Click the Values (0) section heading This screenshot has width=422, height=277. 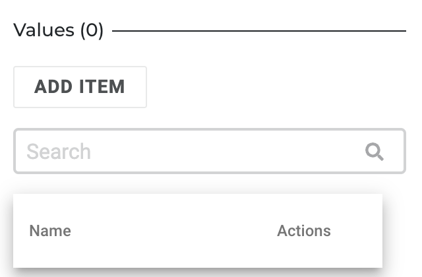click(59, 30)
